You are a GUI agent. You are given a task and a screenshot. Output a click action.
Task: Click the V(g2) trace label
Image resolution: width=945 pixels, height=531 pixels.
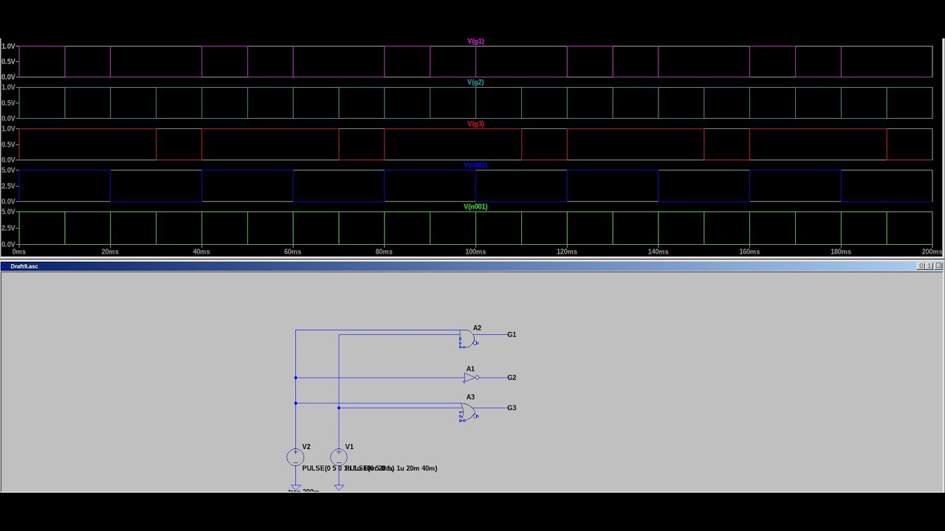coord(475,83)
